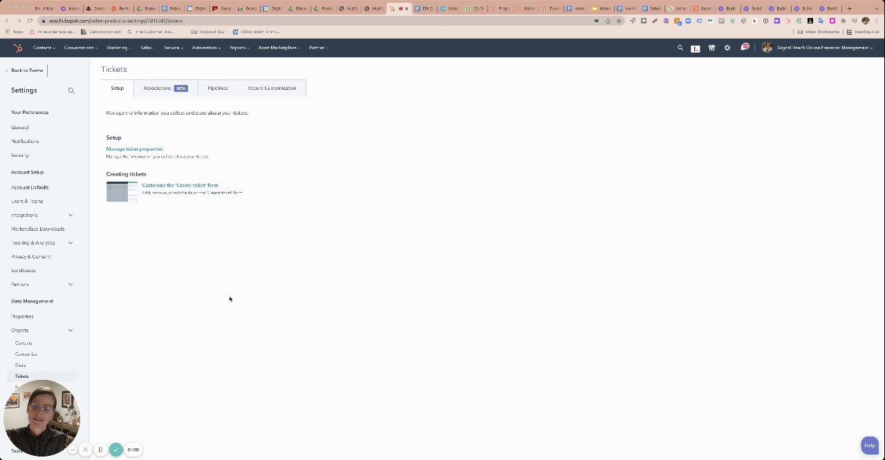Open the new browser tab plus button
Image resolution: width=885 pixels, height=460 pixels.
point(850,8)
